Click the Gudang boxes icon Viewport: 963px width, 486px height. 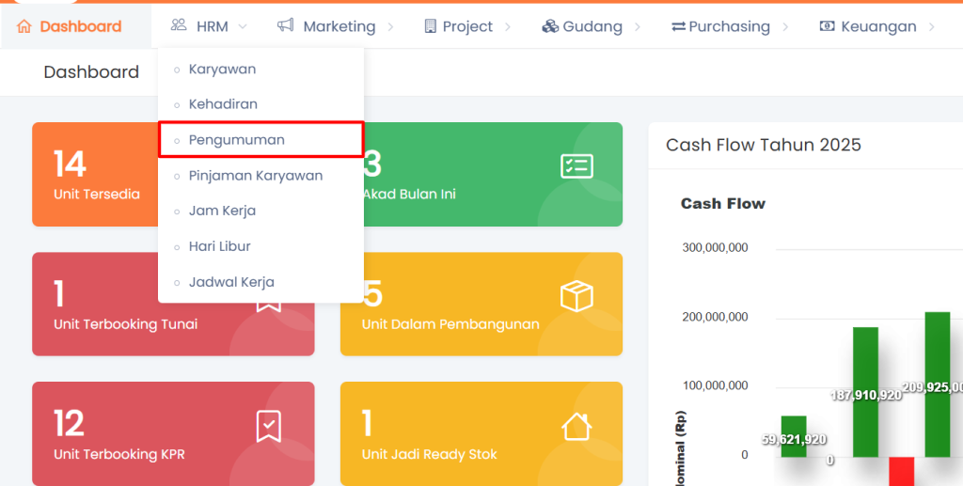[x=550, y=26]
